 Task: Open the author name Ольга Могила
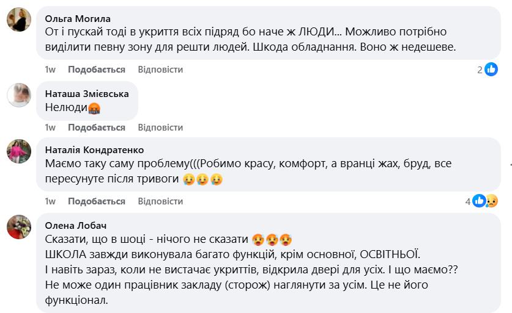click(78, 18)
